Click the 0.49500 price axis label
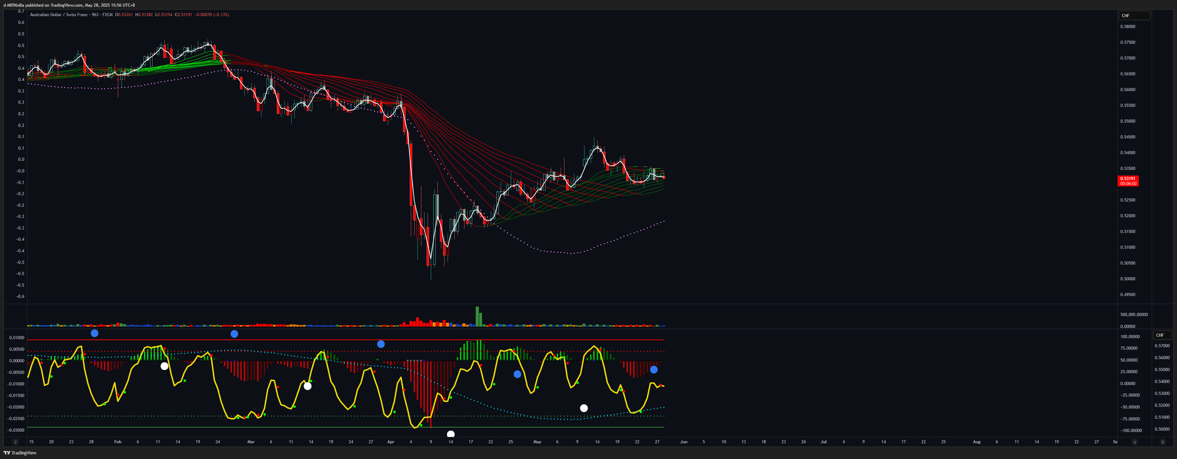Viewport: 1177px width, 459px height. (x=1128, y=294)
